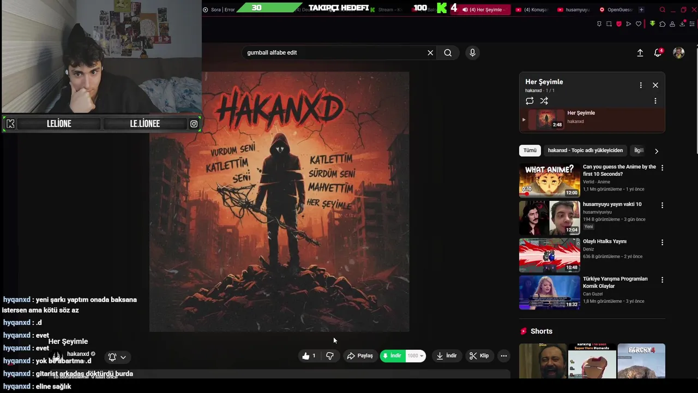Bookmark the page with the heart icon

639,24
